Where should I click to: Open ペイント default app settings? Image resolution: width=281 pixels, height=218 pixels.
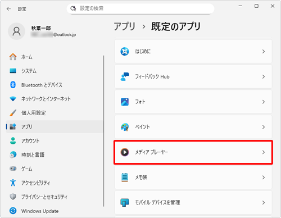pos(193,127)
